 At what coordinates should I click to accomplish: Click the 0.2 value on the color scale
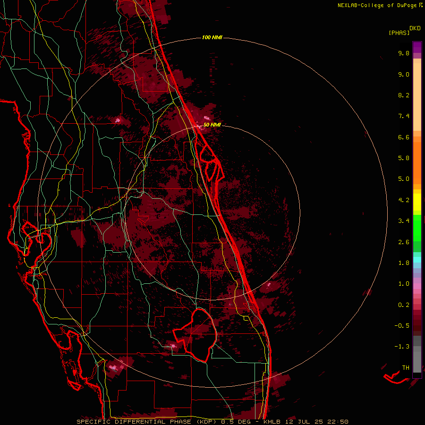pyautogui.click(x=404, y=305)
